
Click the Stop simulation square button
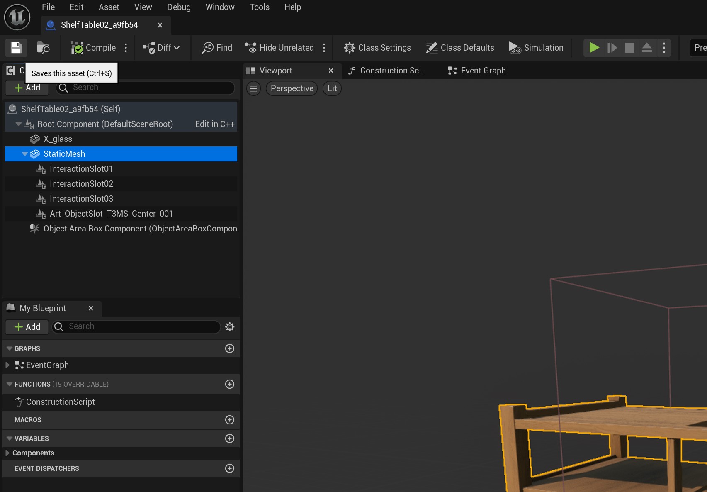pos(629,48)
